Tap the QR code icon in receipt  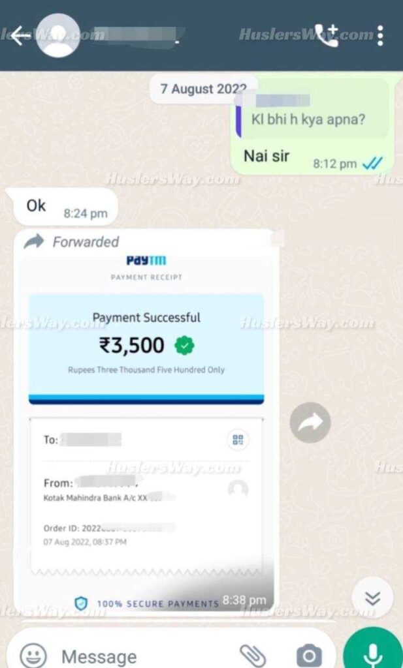(x=238, y=440)
